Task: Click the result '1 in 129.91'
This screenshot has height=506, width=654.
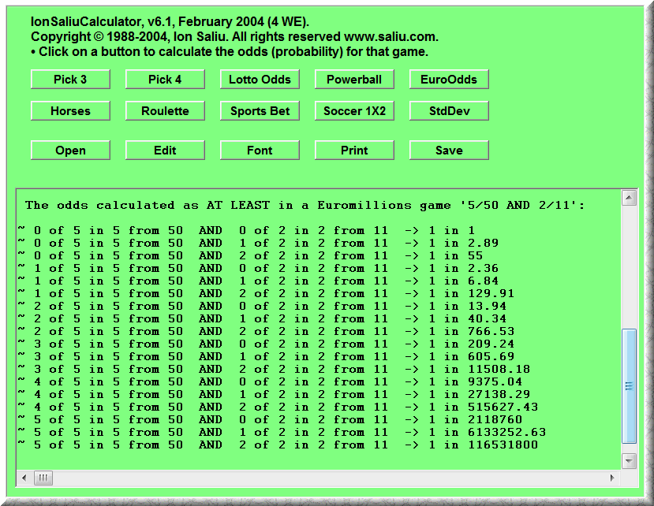Action: point(472,293)
